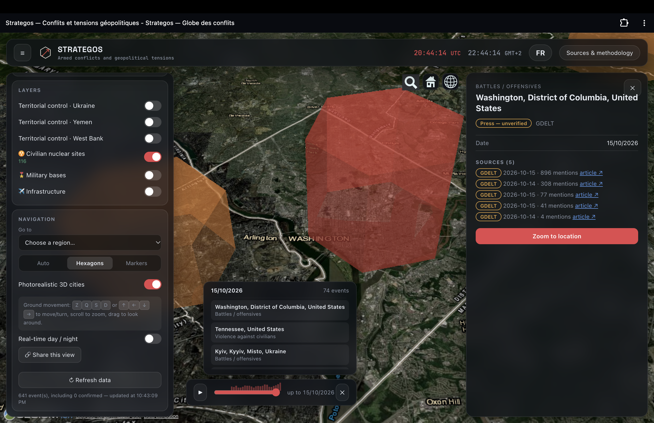Click the timeline slider handle
Image resolution: width=654 pixels, height=423 pixels.
276,392
